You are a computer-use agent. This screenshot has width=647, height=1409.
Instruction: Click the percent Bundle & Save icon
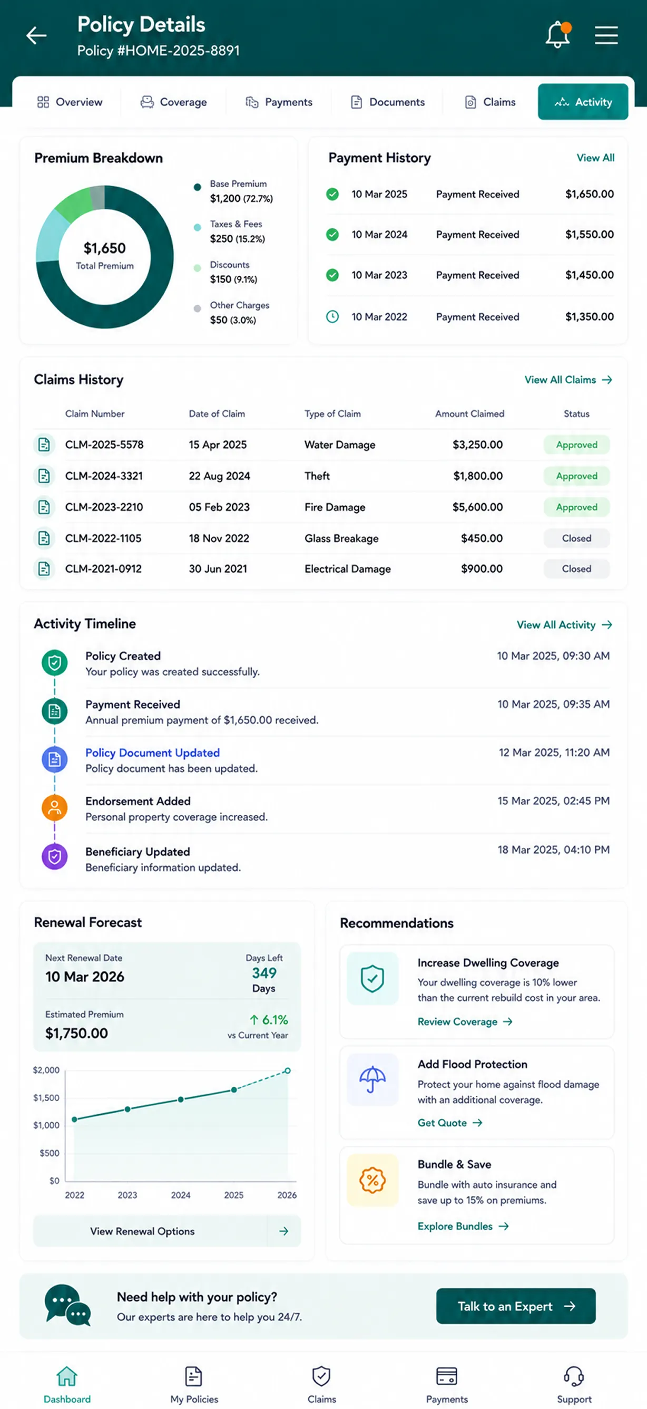(372, 1180)
